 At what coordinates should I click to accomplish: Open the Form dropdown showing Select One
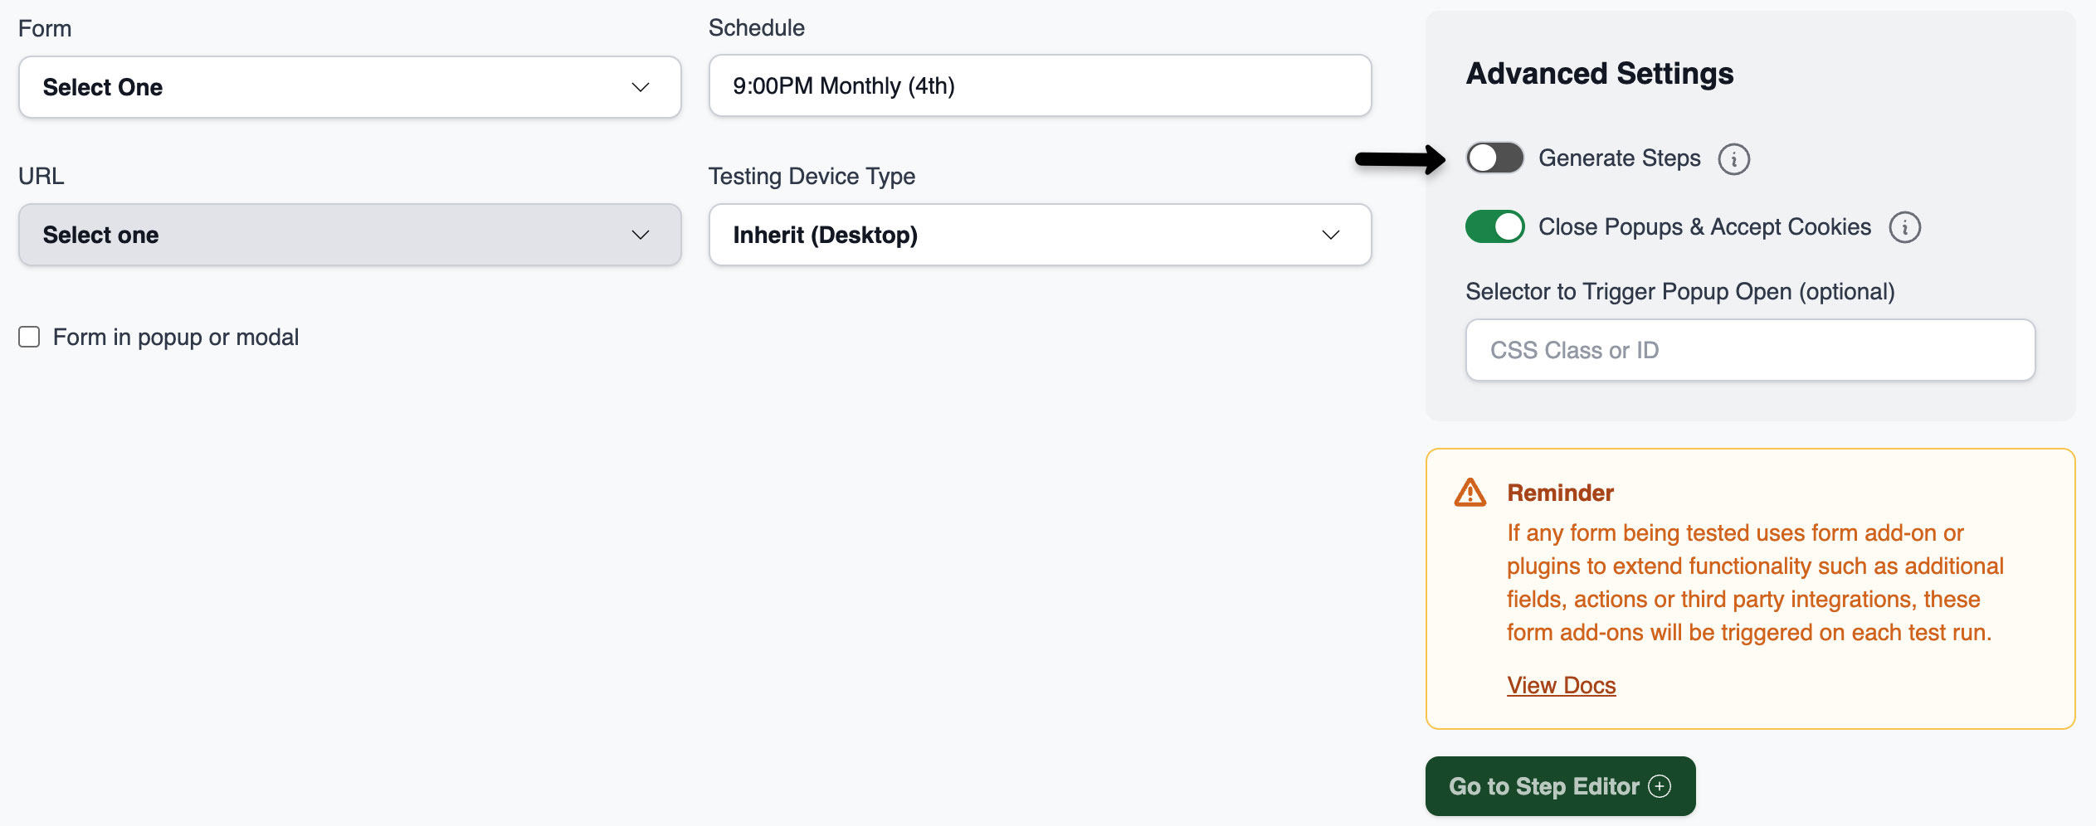click(349, 87)
